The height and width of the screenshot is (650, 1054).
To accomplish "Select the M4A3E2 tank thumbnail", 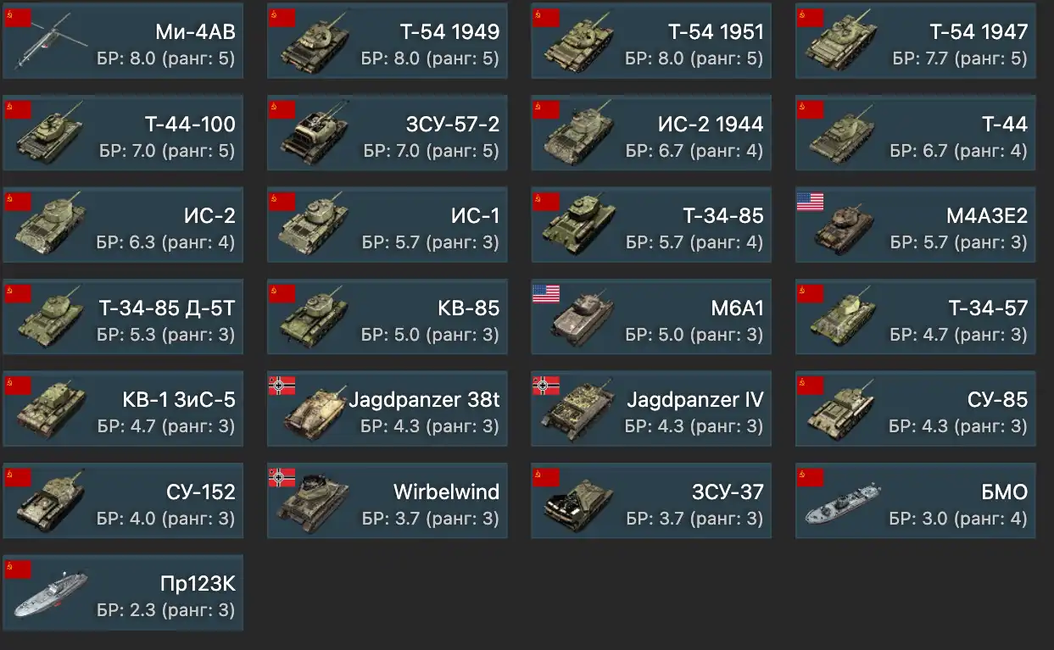I will [845, 225].
